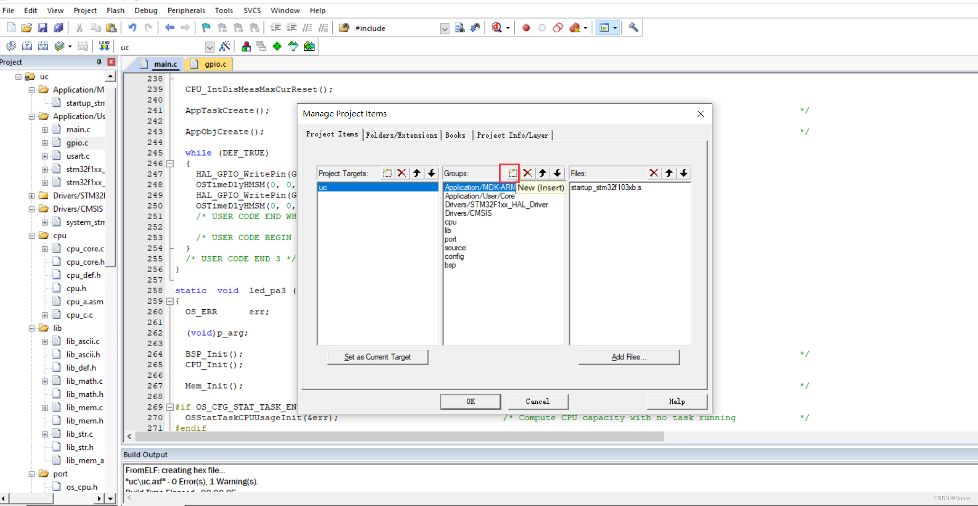978x506 pixels.
Task: Open the select-target dropdown showing uc
Action: click(x=210, y=47)
